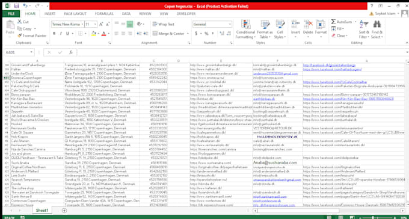The width and height of the screenshot is (409, 219).
Task: Click the Undo arrow in quick access toolbar
Action: pos(25,5)
